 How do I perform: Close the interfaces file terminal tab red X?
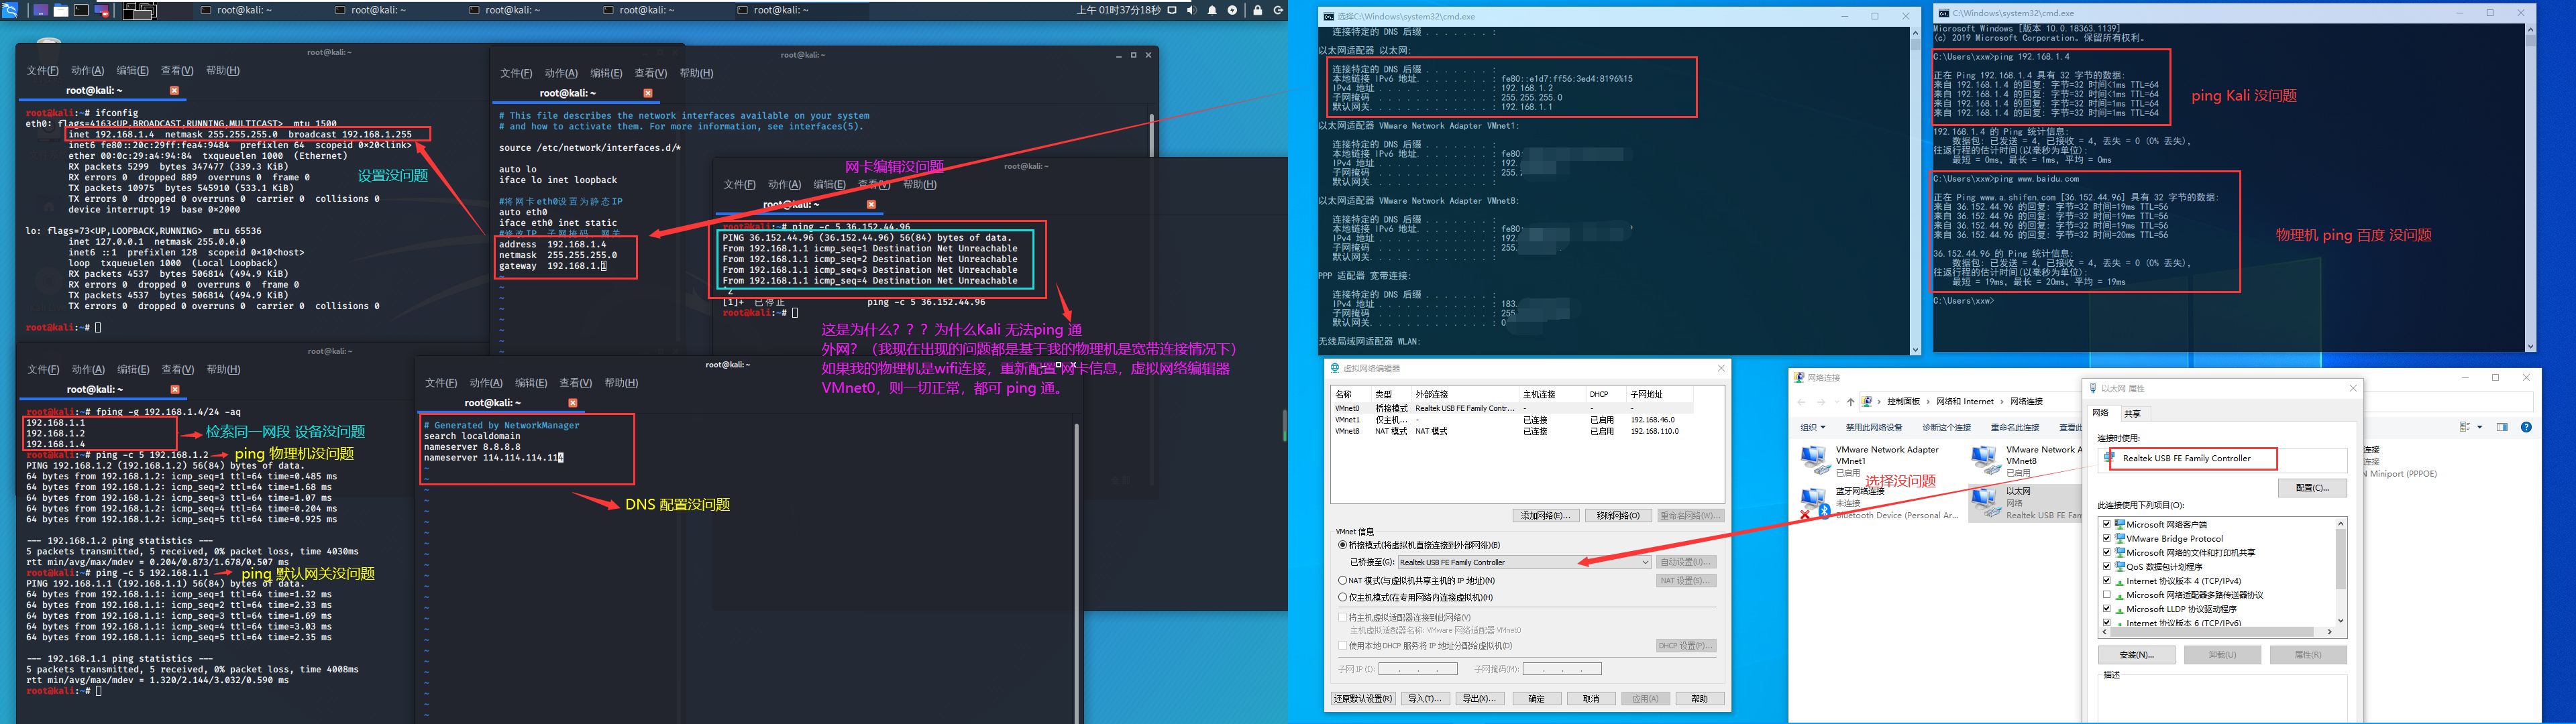[648, 93]
